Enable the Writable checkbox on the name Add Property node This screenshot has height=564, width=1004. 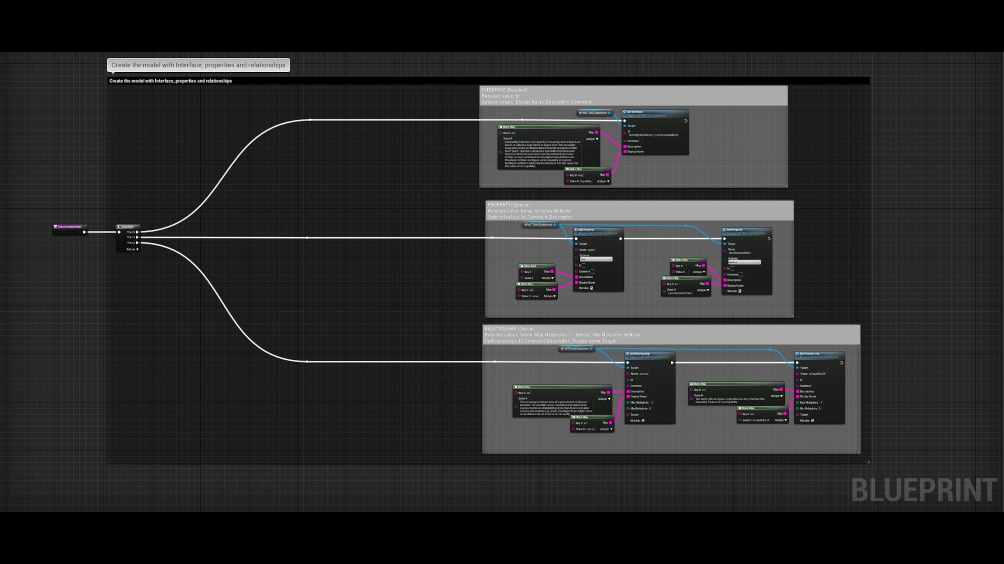tap(591, 288)
